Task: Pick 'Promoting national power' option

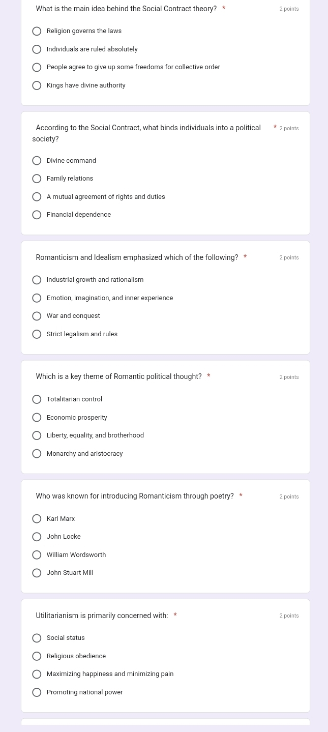Action: tap(37, 692)
